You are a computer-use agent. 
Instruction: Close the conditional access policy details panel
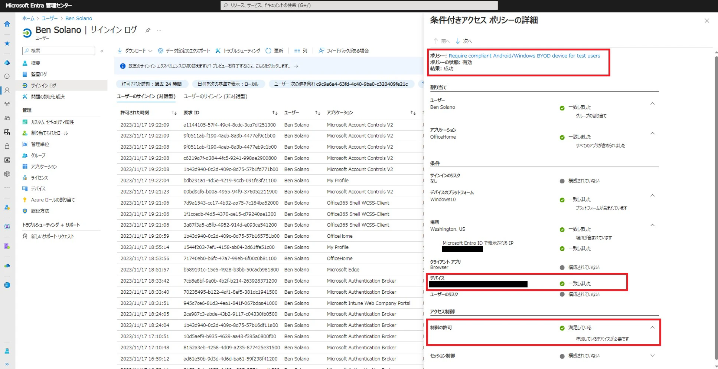tap(707, 21)
